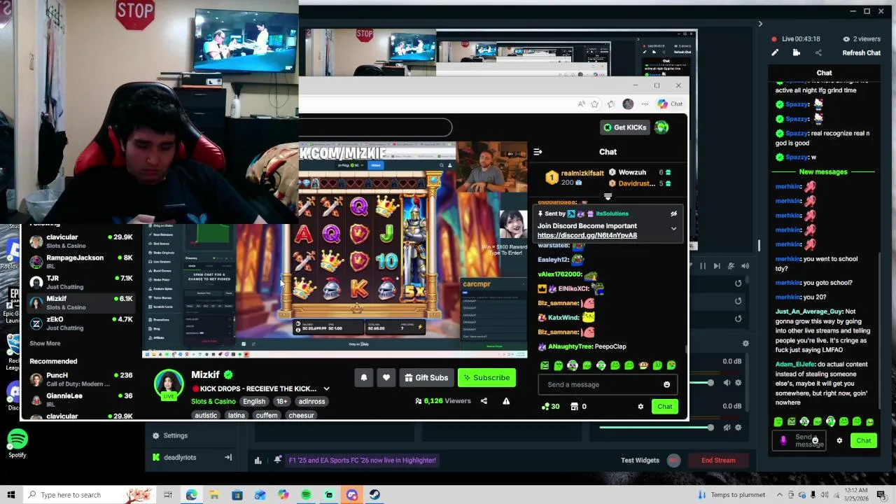Click the microphone icon in message box
This screenshot has height=504, width=896.
point(783,440)
